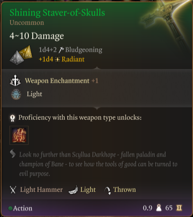The height and width of the screenshot is (217, 193).
Task: Click the damage dice pyramid icon
Action: coord(21,55)
